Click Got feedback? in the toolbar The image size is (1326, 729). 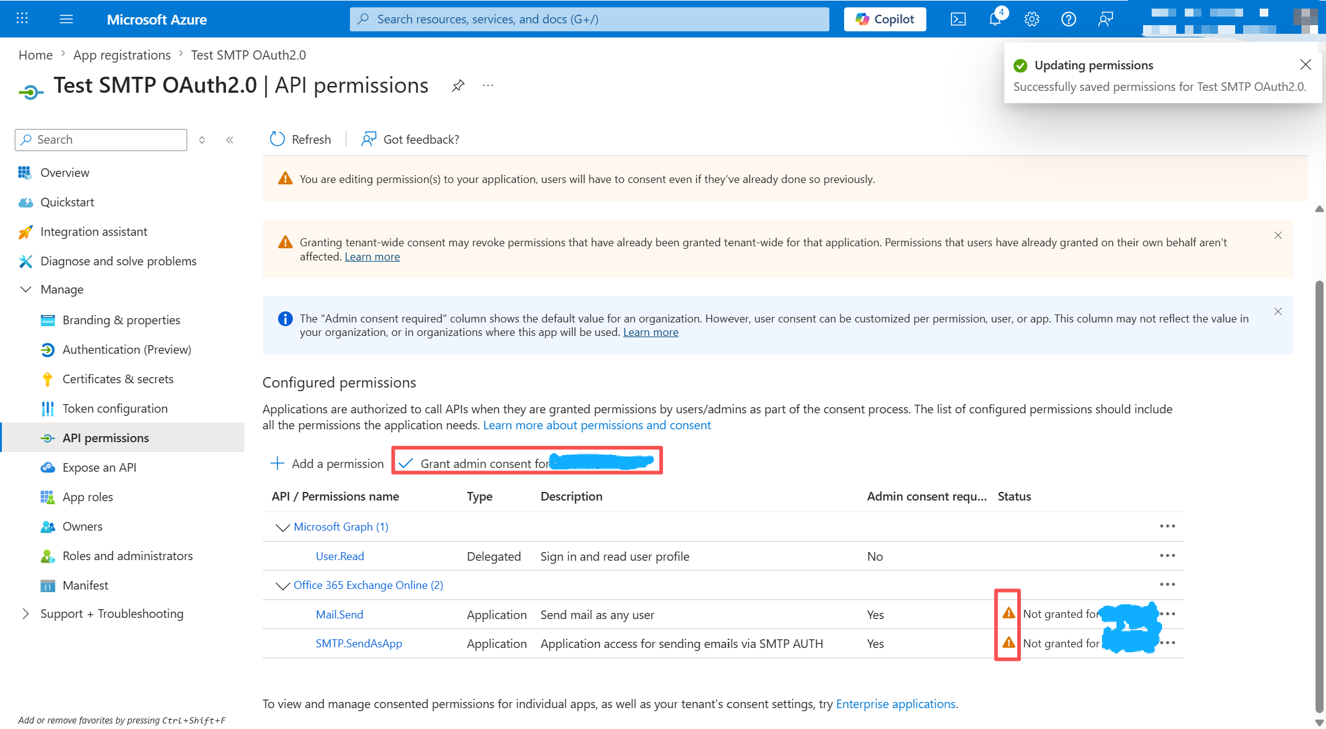click(410, 139)
